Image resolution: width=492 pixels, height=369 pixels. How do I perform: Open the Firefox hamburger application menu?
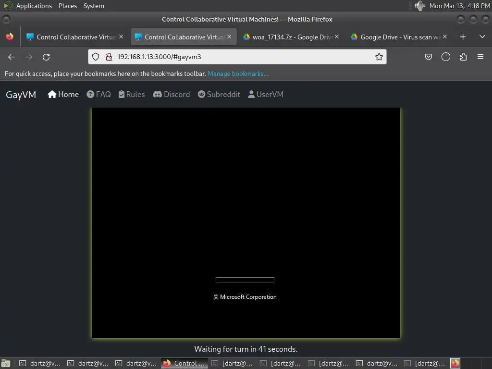click(x=480, y=57)
